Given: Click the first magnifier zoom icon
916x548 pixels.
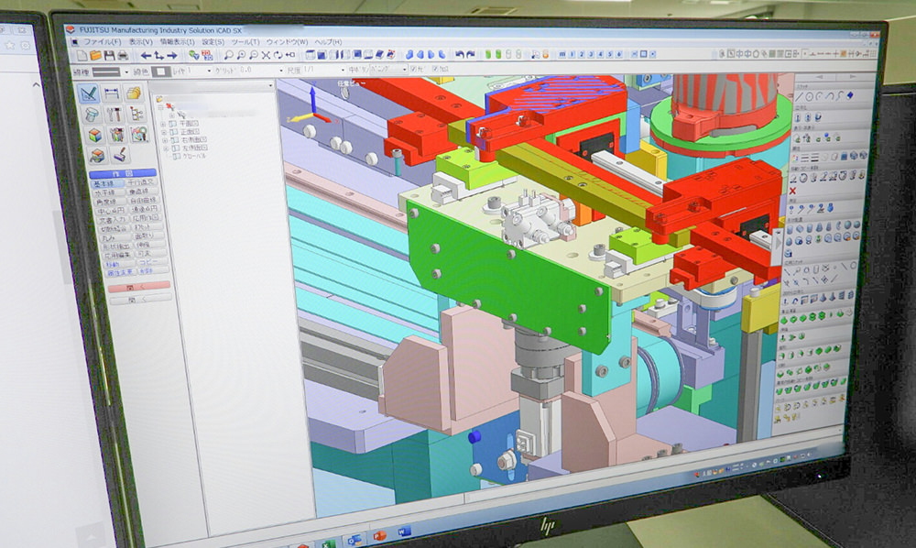Looking at the screenshot, I should pos(228,55).
